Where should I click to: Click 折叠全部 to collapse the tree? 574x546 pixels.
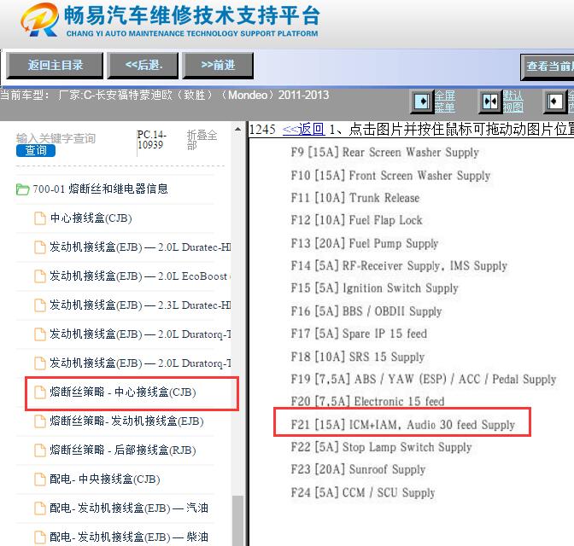coord(202,140)
